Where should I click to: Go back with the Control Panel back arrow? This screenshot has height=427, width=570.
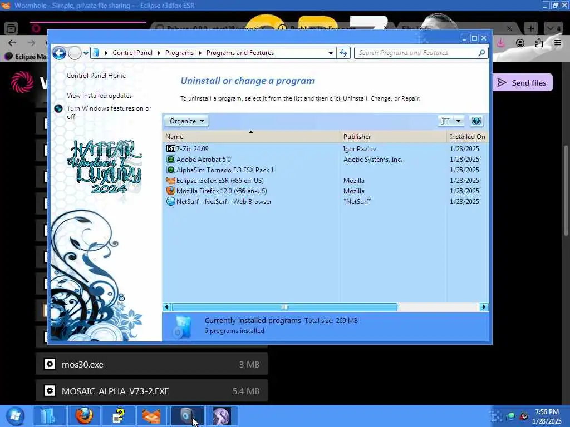[59, 53]
